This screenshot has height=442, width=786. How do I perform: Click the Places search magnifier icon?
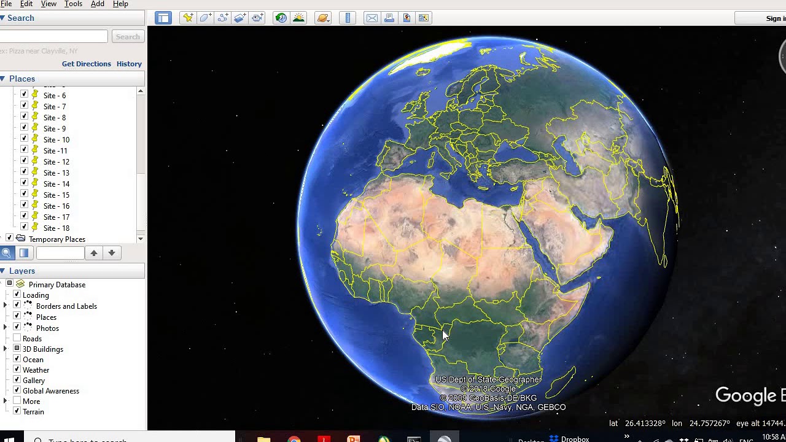point(7,253)
